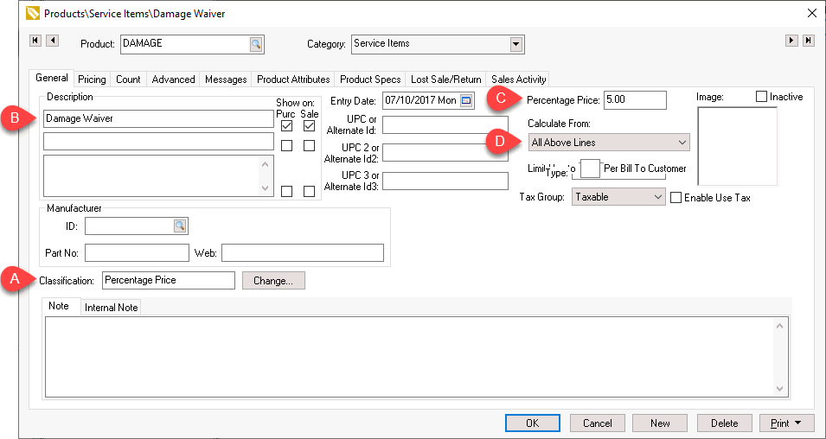826x439 pixels.
Task: Click the Print button dropdown arrow
Action: [797, 423]
